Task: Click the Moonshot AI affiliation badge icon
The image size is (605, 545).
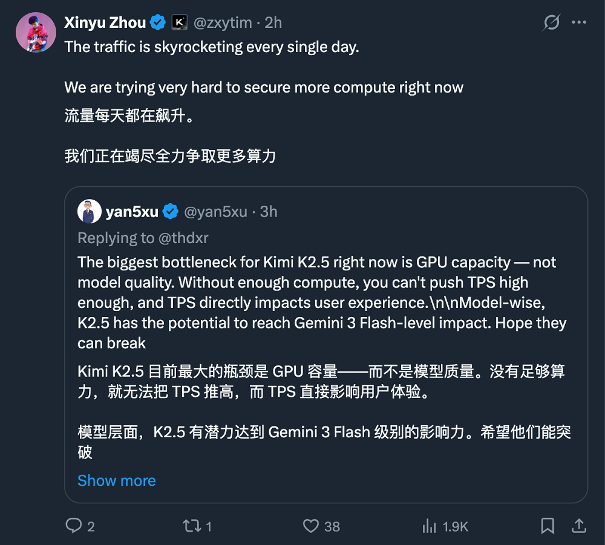Action: [178, 22]
